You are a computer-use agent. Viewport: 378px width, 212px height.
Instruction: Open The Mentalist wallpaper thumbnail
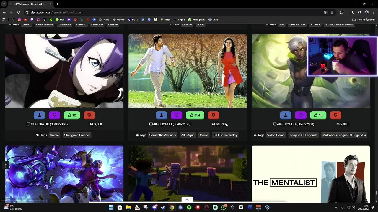point(311,174)
